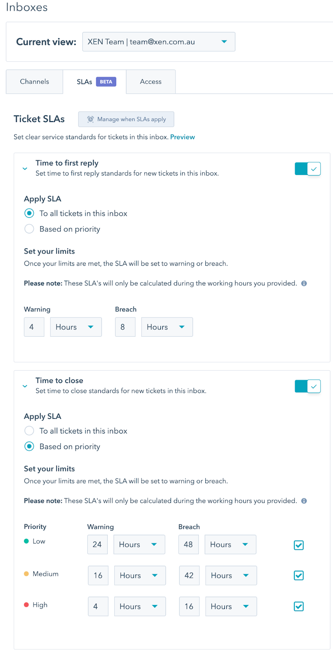Untick the High priority checkbox
The height and width of the screenshot is (653, 333).
[299, 606]
